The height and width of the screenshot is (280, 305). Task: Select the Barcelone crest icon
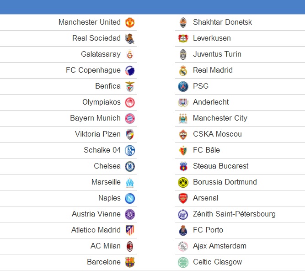pyautogui.click(x=130, y=262)
